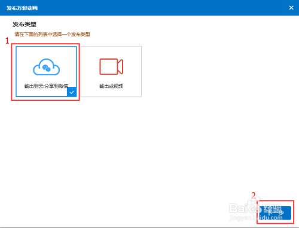Click the orange hint text about choosing publish type
The width and height of the screenshot is (299, 228).
[x=52, y=34]
